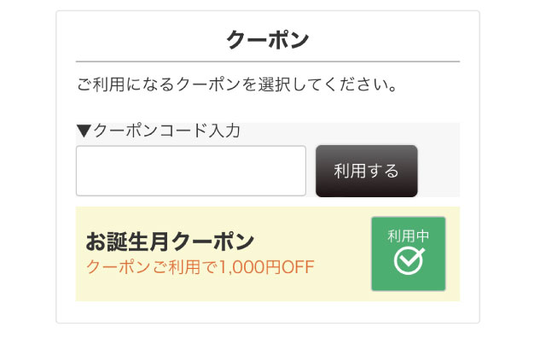This screenshot has height=338, width=546.
Task: Click the blank white area below the coupon banner
Action: coord(267,312)
